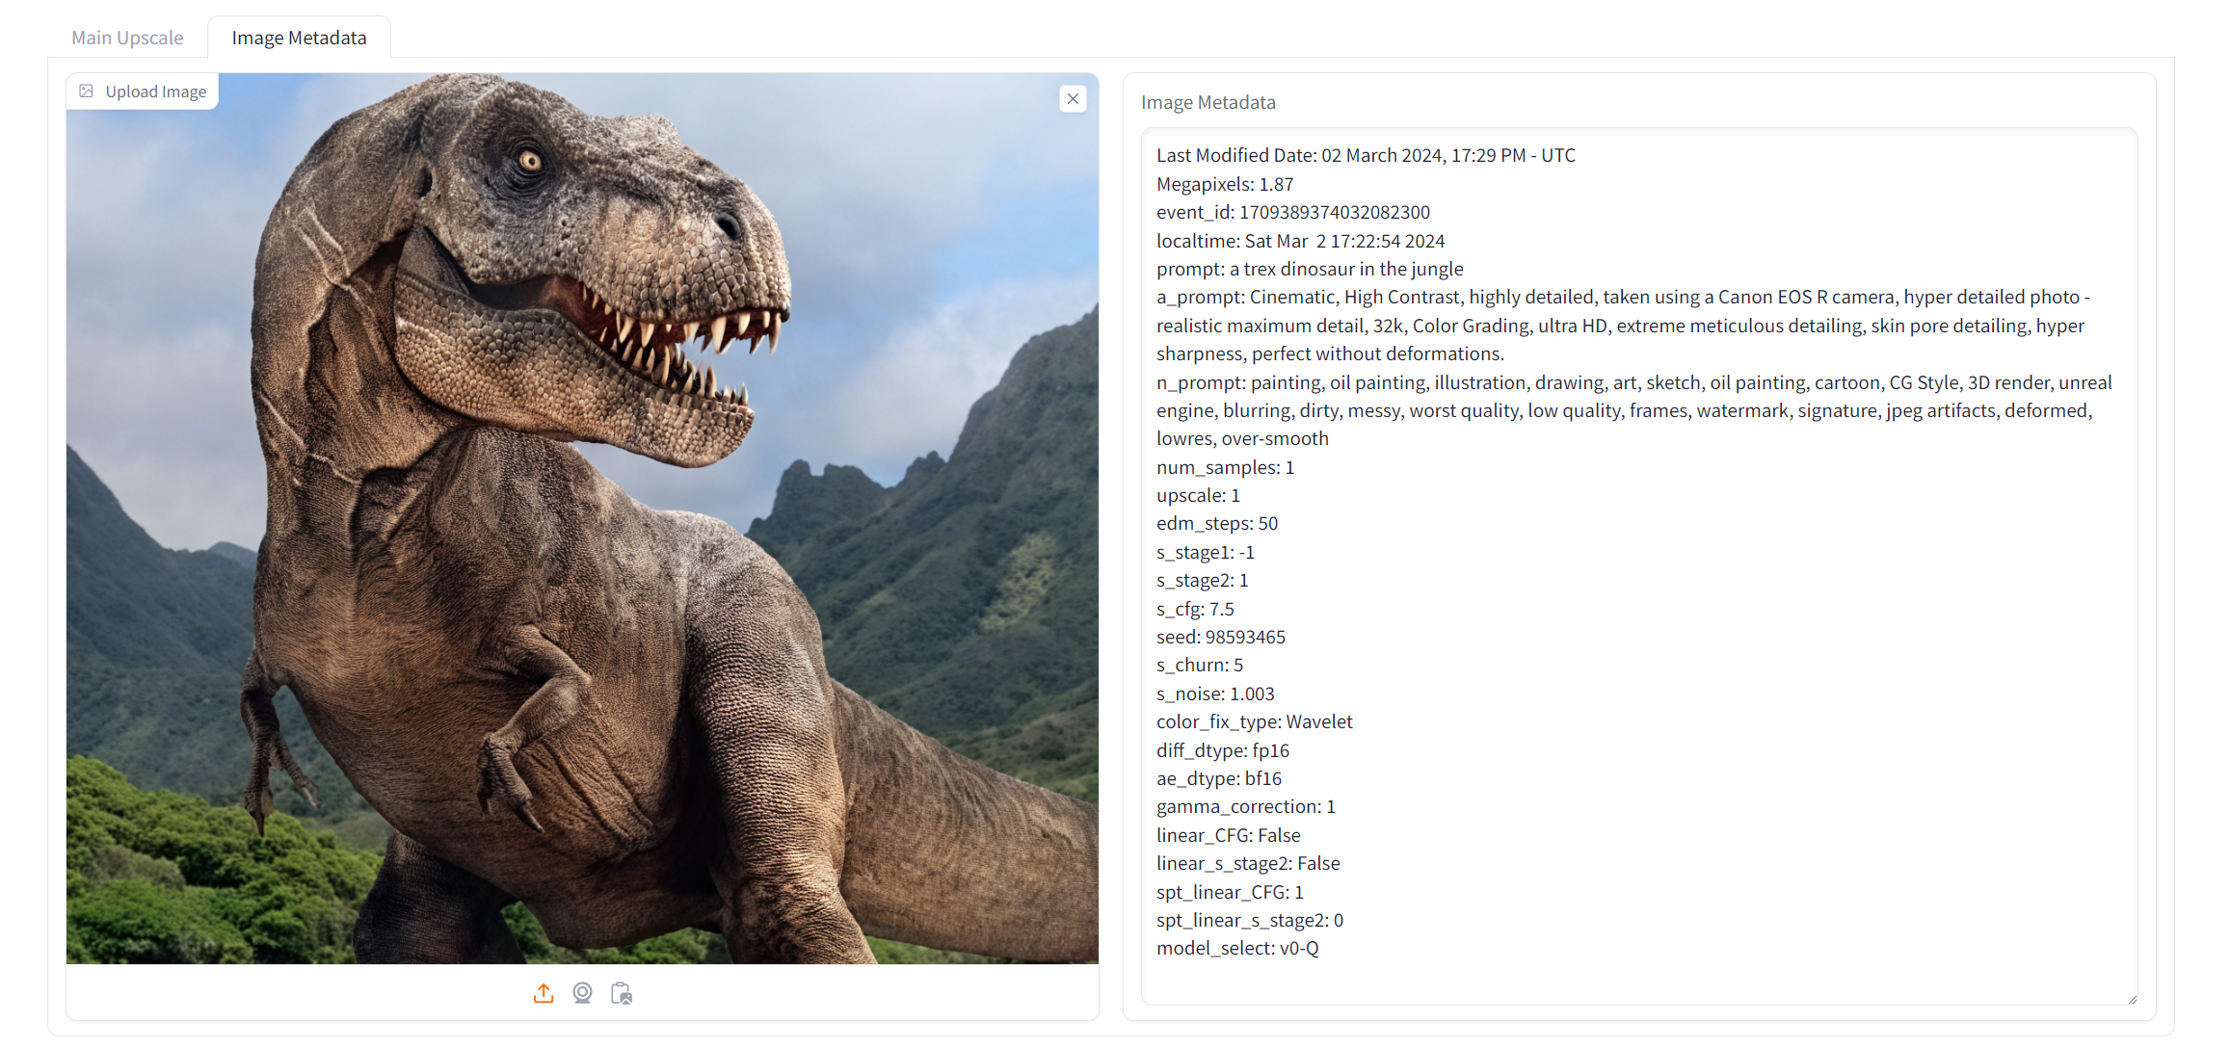Click the model_select: v0-Q line
The image size is (2230, 1048).
(1237, 948)
